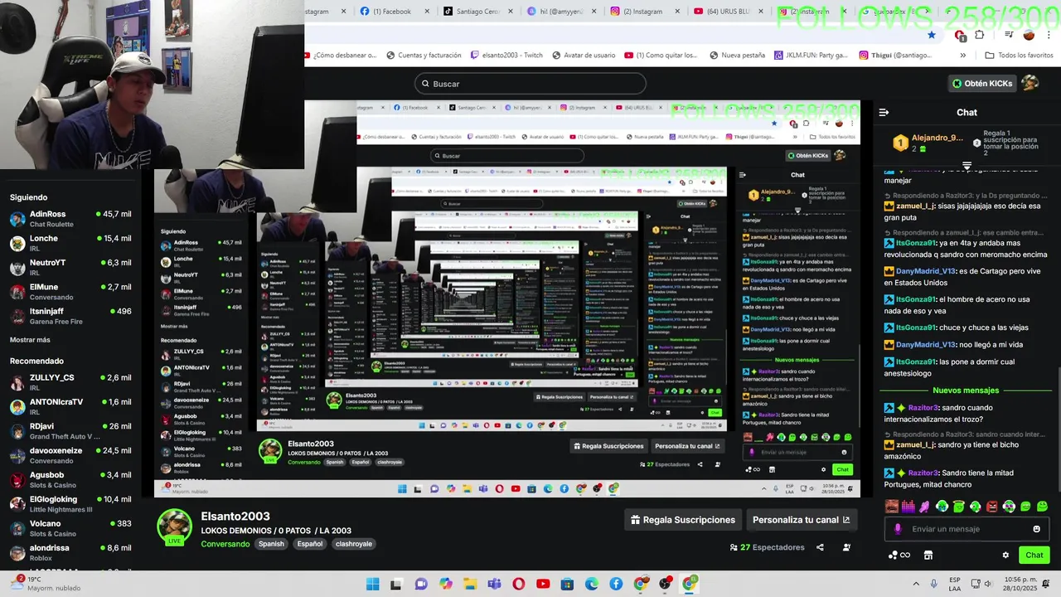Viewport: 1061px width, 597px height.
Task: Open Todos los favoritos bookmarks folder
Action: (1019, 55)
